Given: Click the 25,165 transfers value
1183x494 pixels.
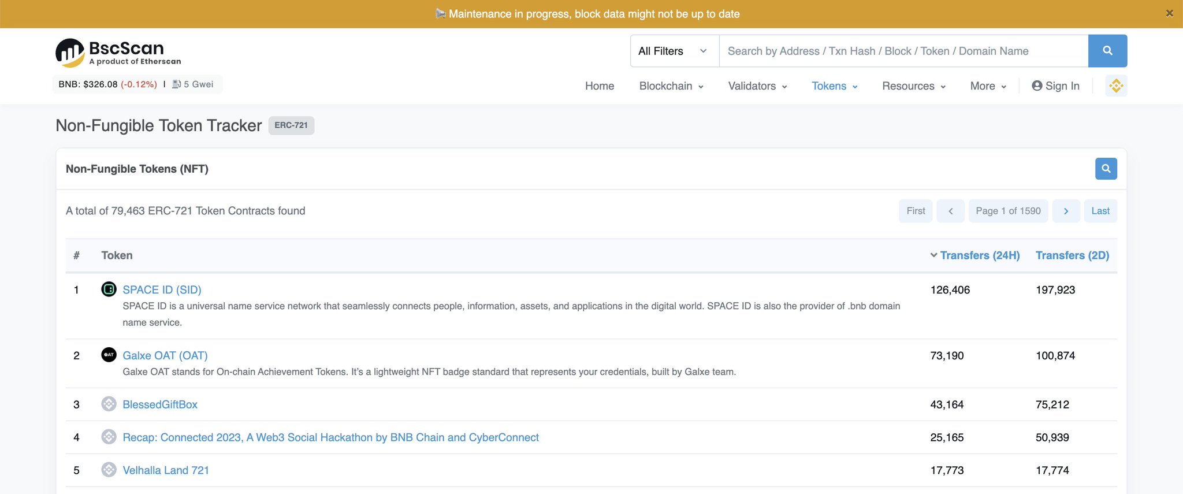Looking at the screenshot, I should pyautogui.click(x=947, y=437).
